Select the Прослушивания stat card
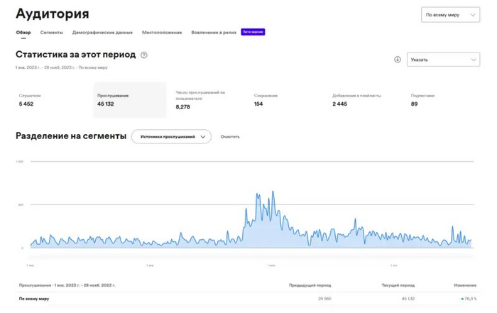Viewport: 497px width, 313px height. 130,100
